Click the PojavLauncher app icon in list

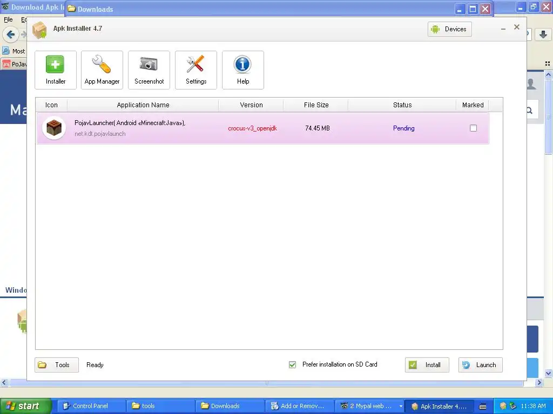click(54, 128)
